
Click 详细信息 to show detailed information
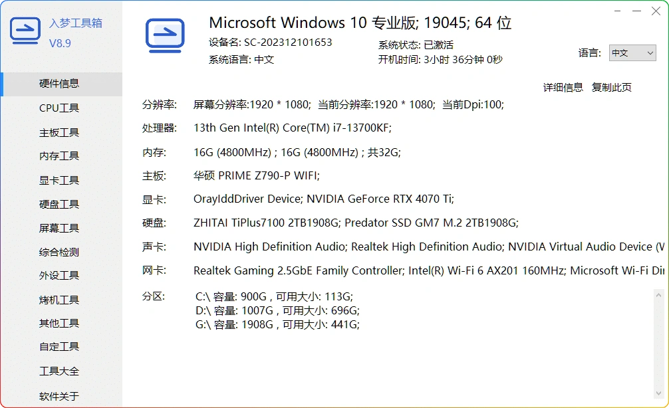coord(562,87)
